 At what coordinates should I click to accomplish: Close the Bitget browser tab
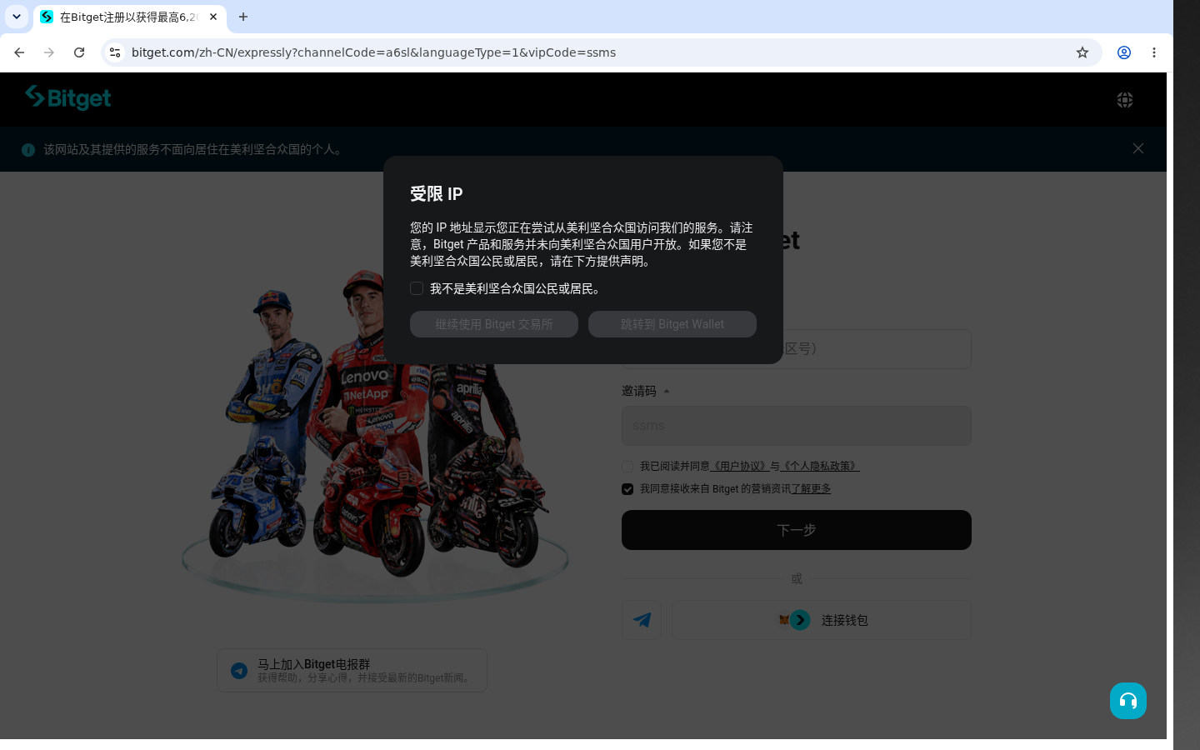click(213, 17)
